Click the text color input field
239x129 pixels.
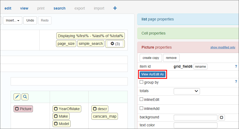(195, 125)
